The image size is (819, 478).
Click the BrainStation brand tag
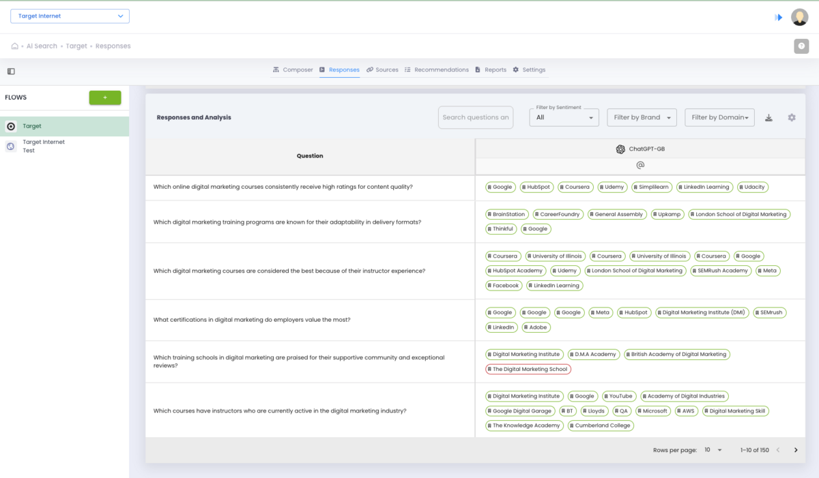[507, 214]
